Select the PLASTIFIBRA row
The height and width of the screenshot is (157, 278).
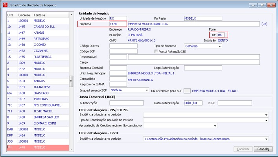[38, 57]
